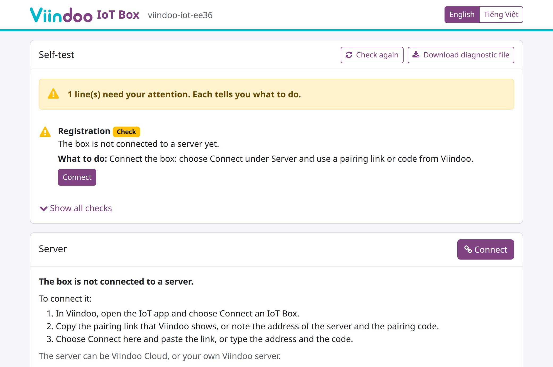Click the IoT Box title text

[x=118, y=15]
